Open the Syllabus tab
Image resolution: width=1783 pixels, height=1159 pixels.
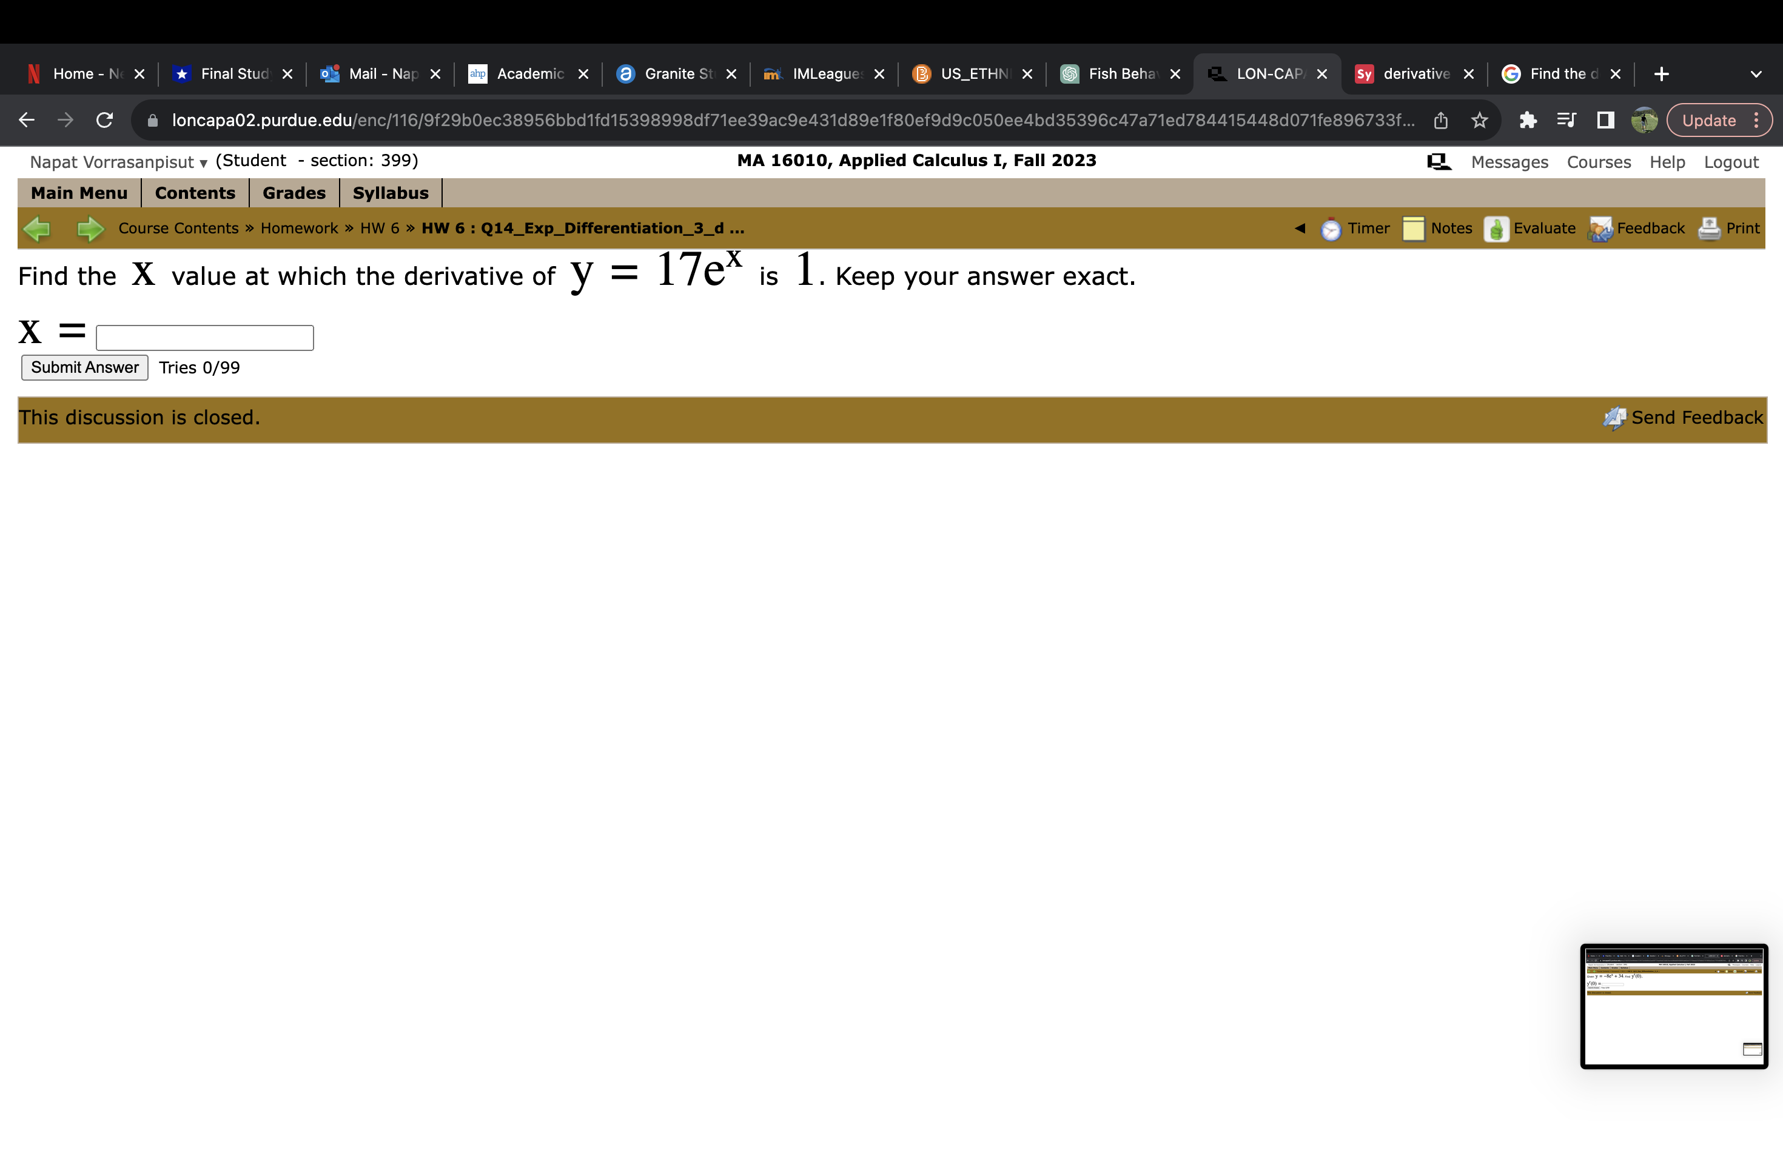tap(391, 192)
